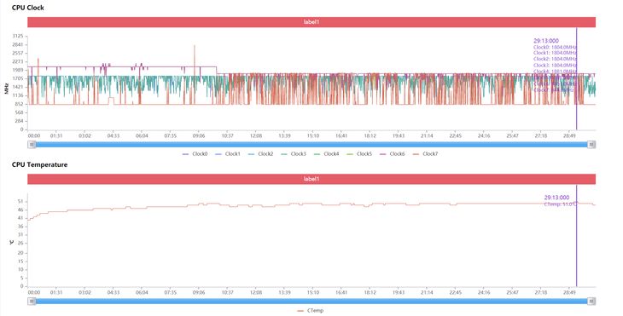Image resolution: width=623 pixels, height=316 pixels.
Task: Click the CTemp line near 15:10
Action: click(312, 204)
